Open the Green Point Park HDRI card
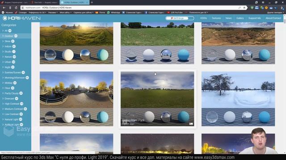The height and width of the screenshot is (160, 286). click(157, 99)
